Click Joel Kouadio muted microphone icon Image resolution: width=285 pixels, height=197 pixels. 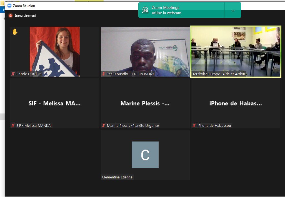(x=104, y=74)
